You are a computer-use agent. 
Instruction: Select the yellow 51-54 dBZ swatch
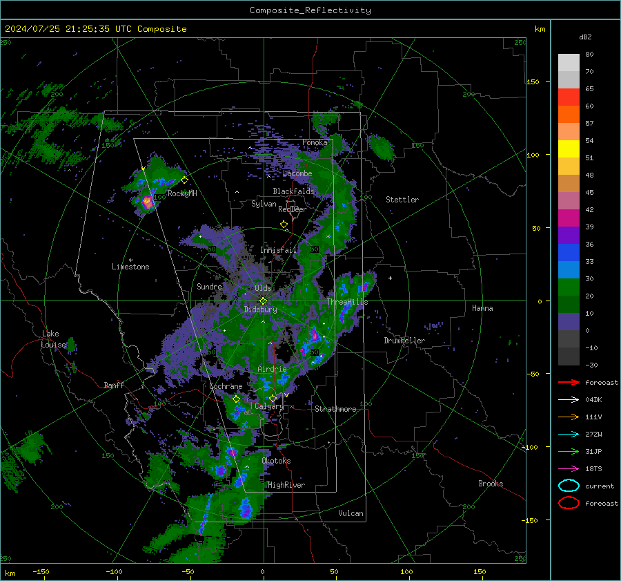click(x=569, y=149)
